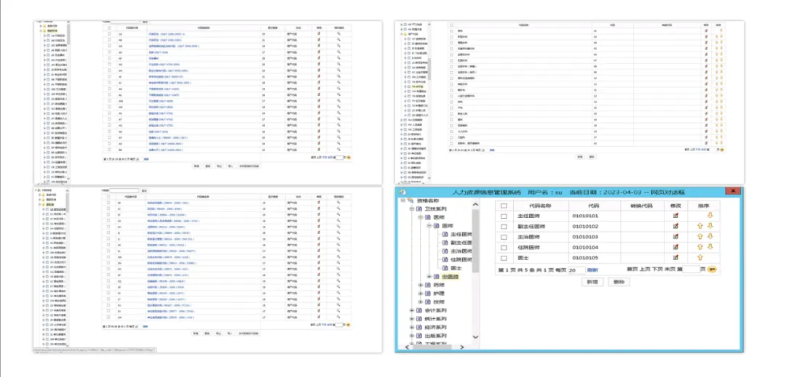786x377 pixels.
Task: Click the edit icon for 主任医师 row
Action: click(x=675, y=216)
